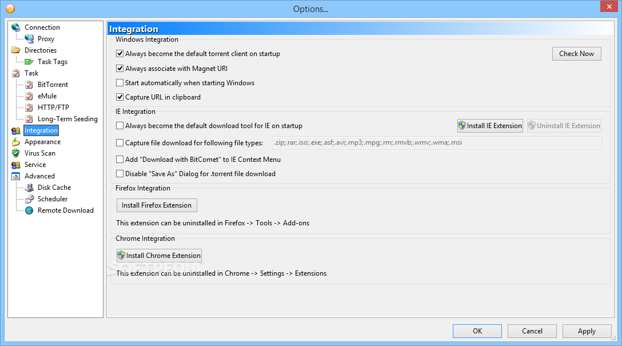This screenshot has width=622, height=346.
Task: Select HTTP/FTP task settings
Action: click(53, 108)
